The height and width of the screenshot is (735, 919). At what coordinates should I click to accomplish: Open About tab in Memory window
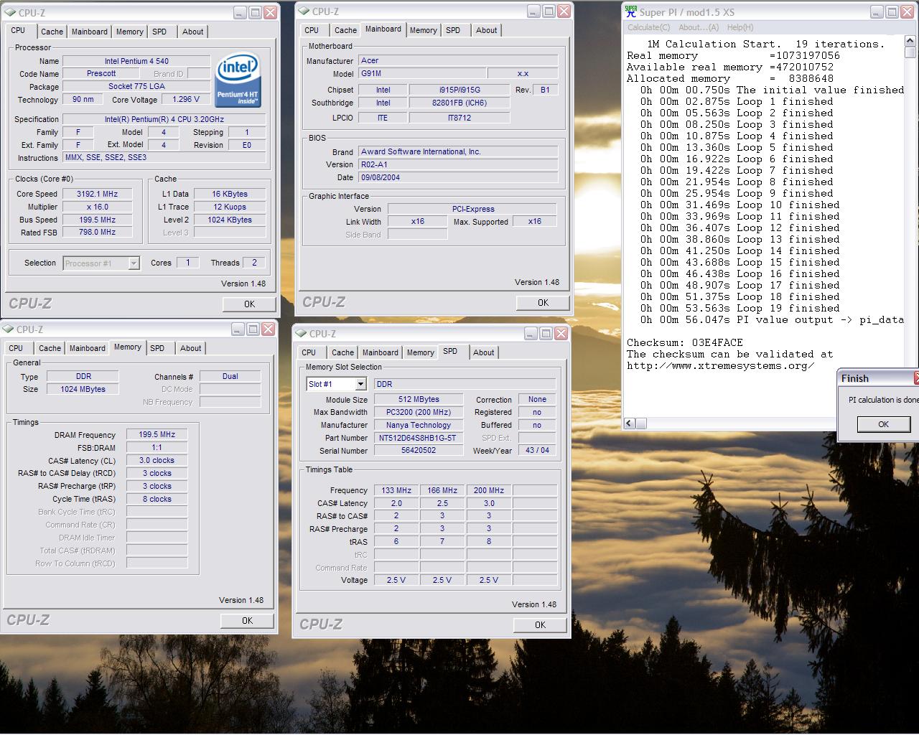(x=190, y=348)
